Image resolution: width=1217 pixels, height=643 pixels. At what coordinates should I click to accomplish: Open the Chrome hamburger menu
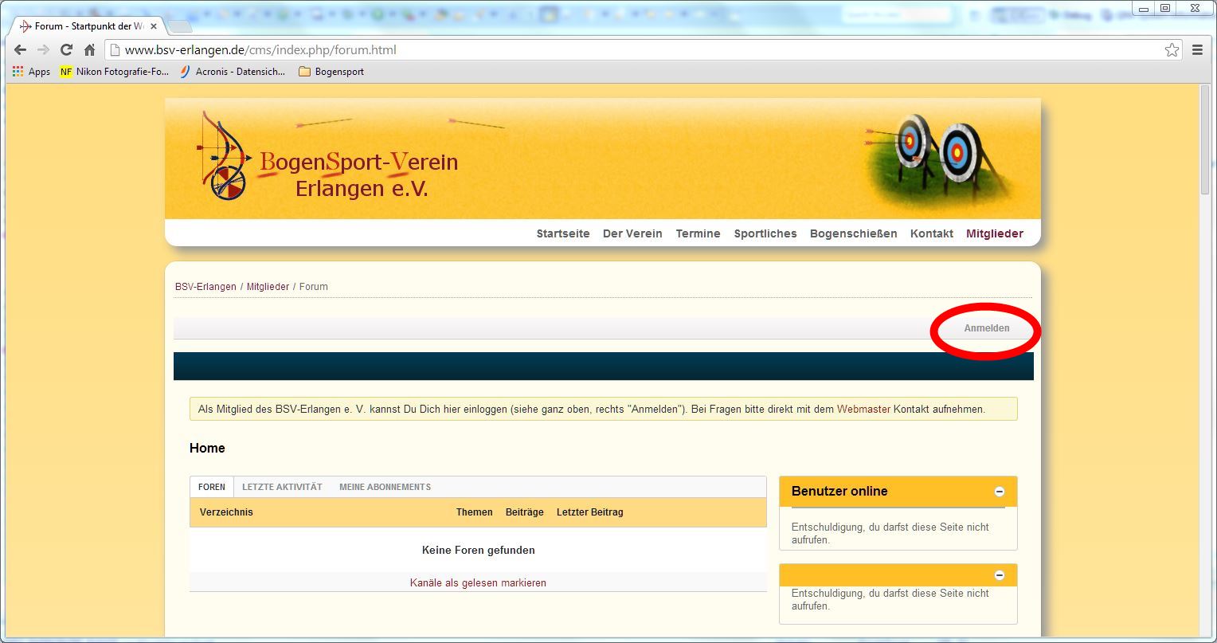(x=1197, y=50)
